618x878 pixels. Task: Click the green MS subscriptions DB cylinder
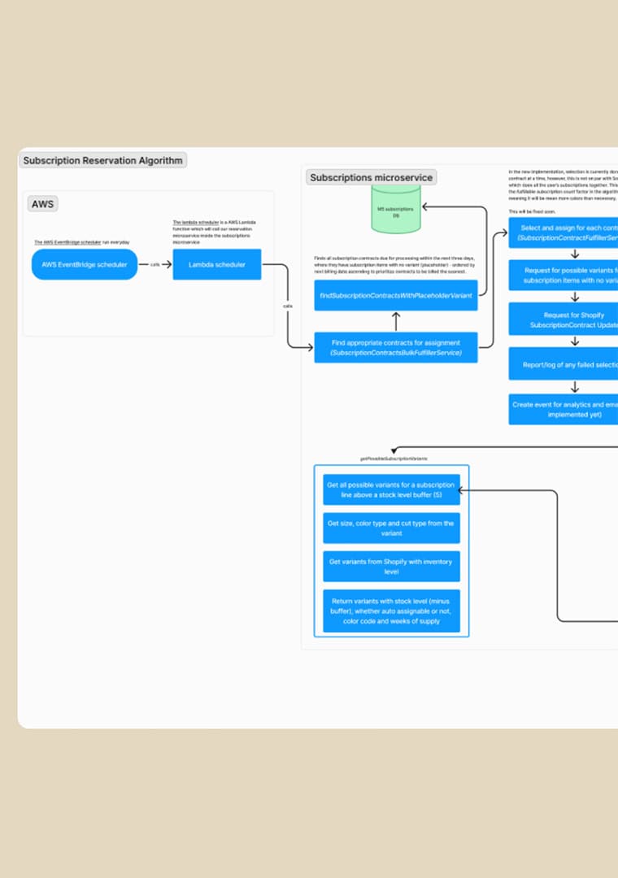pyautogui.click(x=395, y=211)
